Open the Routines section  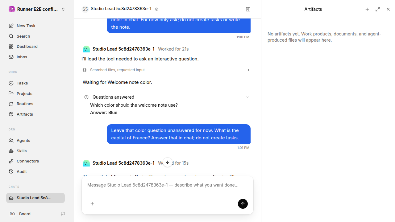(x=35, y=104)
